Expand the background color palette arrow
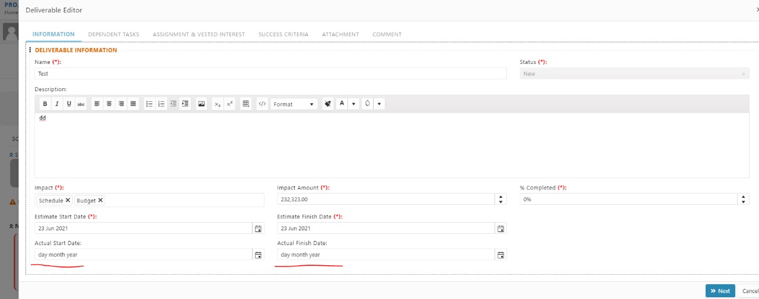The width and height of the screenshot is (759, 299). point(379,104)
